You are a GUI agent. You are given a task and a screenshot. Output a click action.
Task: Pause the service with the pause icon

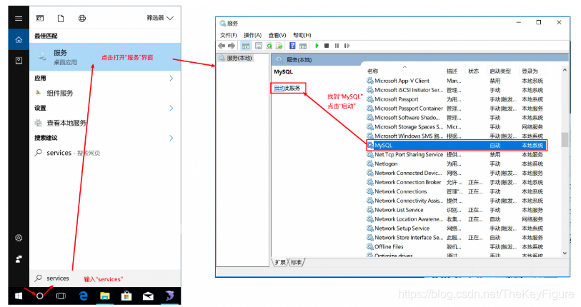point(337,46)
